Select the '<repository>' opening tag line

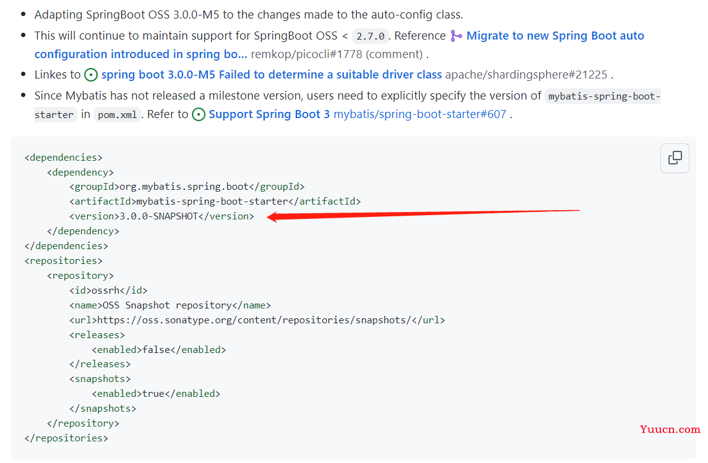80,276
